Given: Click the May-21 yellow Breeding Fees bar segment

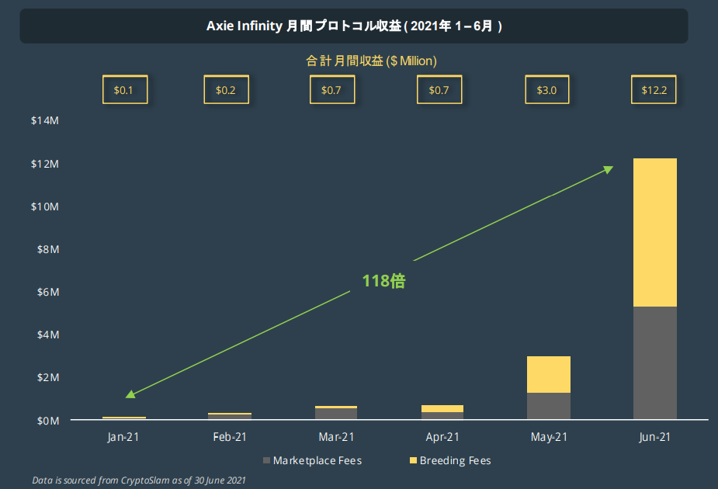Looking at the screenshot, I should coord(549,375).
